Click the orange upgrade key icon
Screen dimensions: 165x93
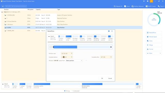point(151,1)
